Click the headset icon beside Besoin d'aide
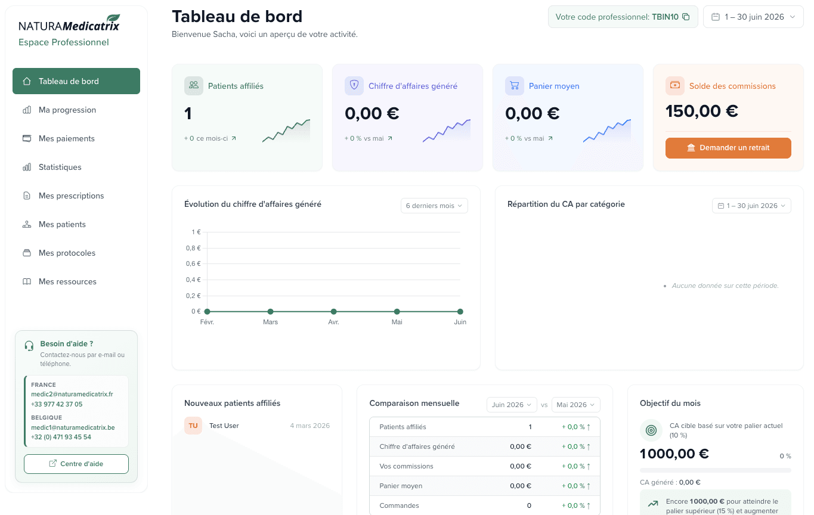This screenshot has width=814, height=515. (x=29, y=346)
